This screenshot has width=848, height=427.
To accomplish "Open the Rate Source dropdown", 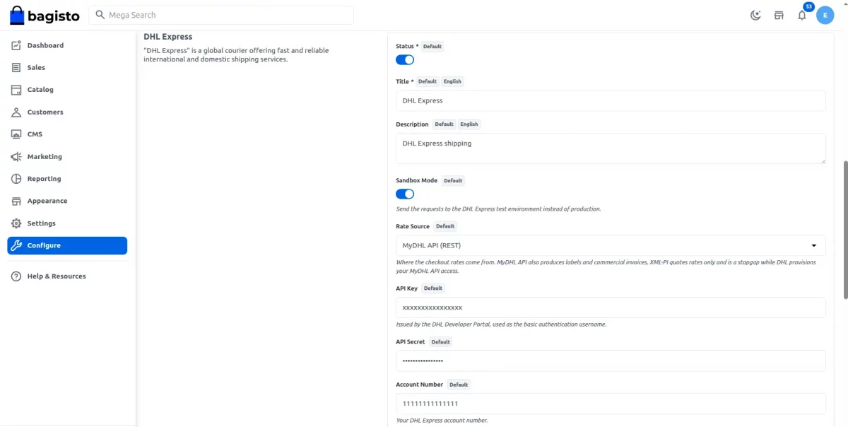I will pyautogui.click(x=611, y=245).
